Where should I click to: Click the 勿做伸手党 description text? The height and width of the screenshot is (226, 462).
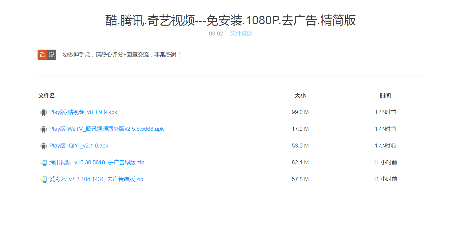pyautogui.click(x=122, y=55)
